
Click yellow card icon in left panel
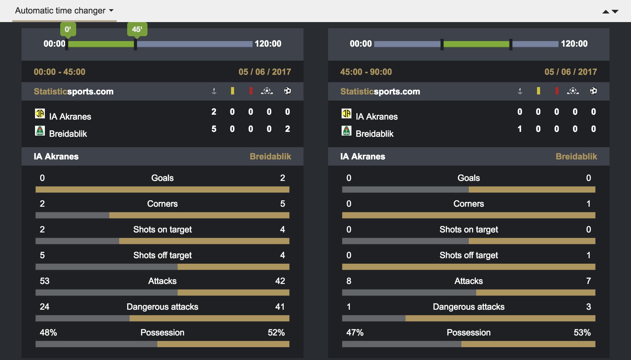(233, 91)
